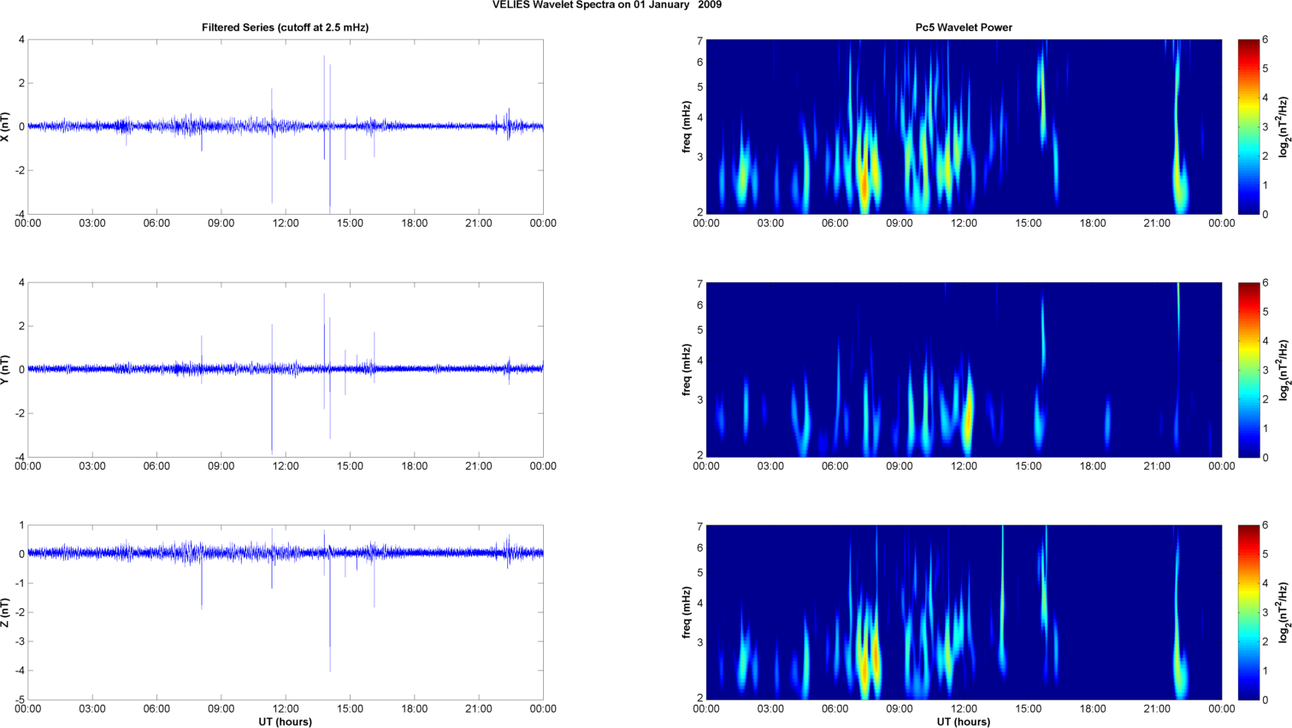This screenshot has height=728, width=1292.
Task: Click the "-1" tick on the Z (nT) axis
Action: click(x=19, y=583)
